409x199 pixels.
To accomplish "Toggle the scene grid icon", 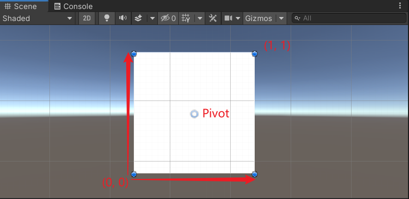I will tap(186, 18).
